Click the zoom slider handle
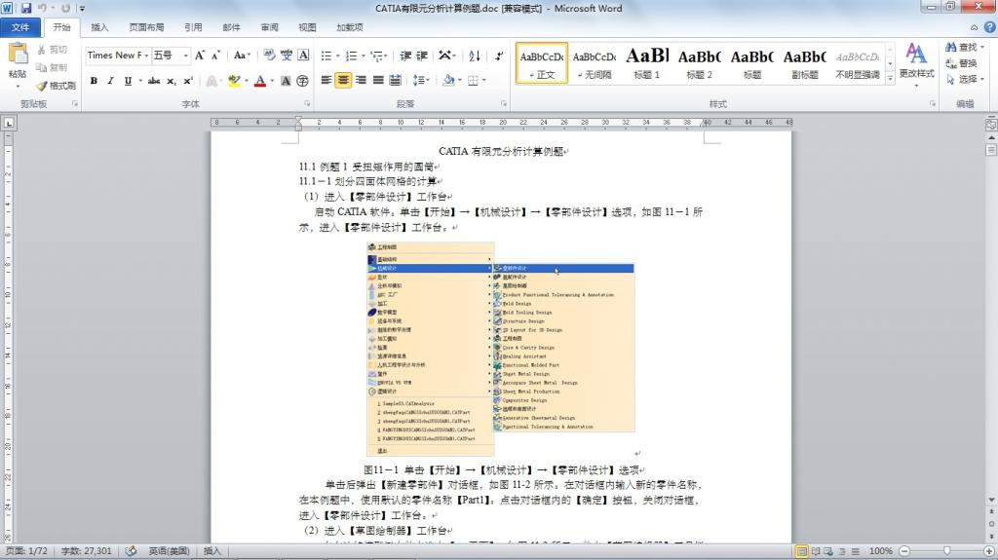Image resolution: width=998 pixels, height=560 pixels. (x=946, y=551)
